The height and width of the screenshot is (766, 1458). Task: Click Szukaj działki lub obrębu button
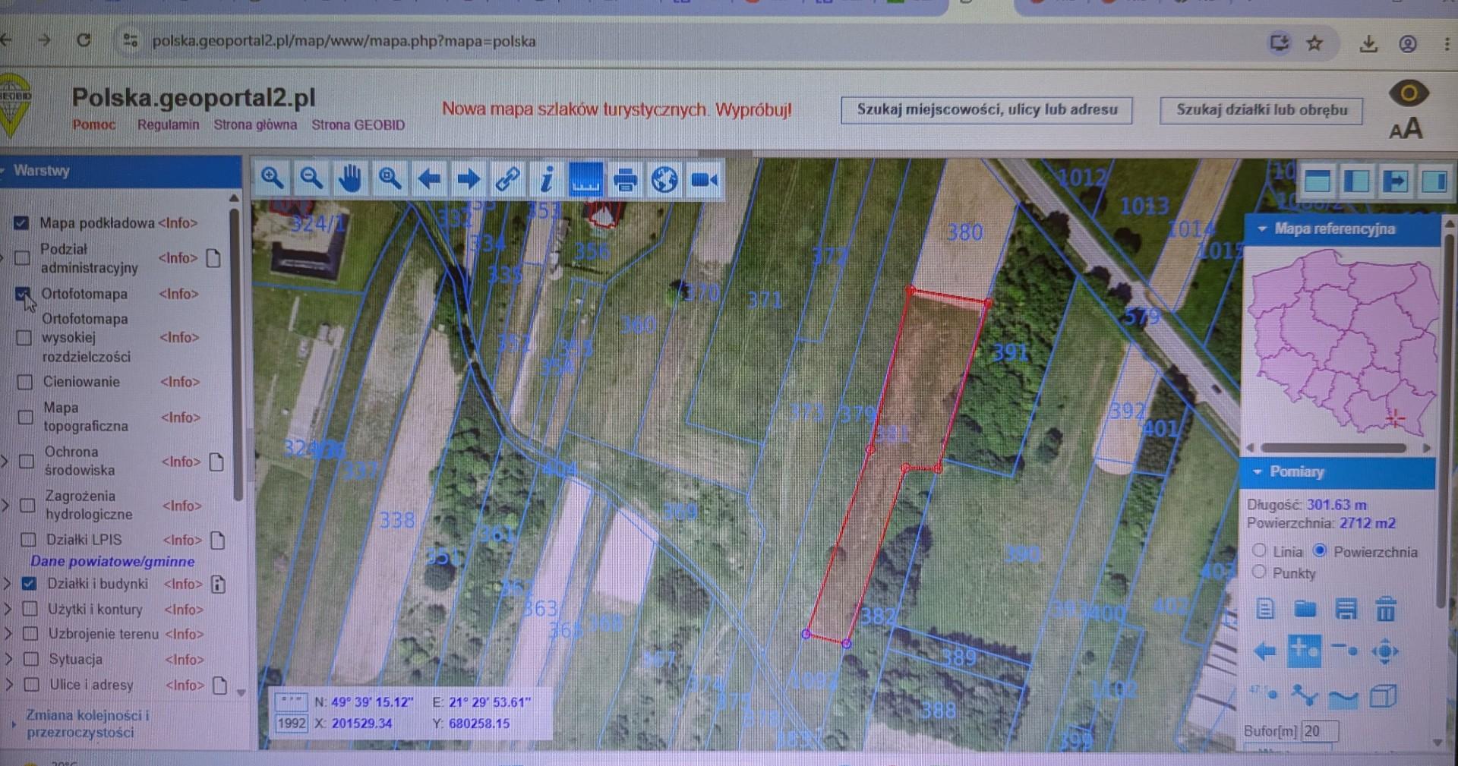[x=1261, y=109]
